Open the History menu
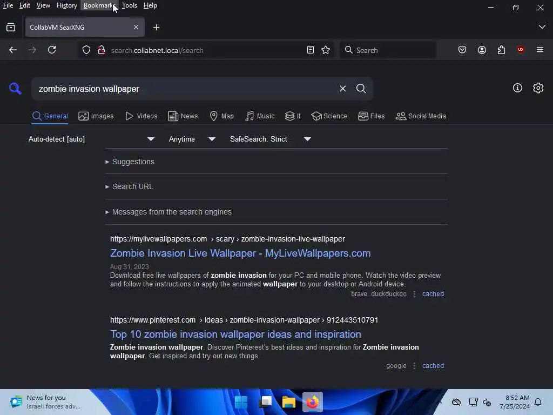The image size is (553, 415). 66,5
